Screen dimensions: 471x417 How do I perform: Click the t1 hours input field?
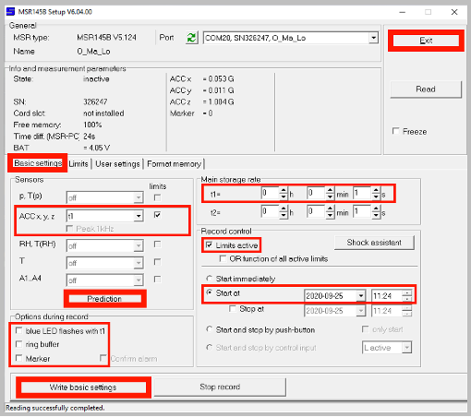coord(271,194)
